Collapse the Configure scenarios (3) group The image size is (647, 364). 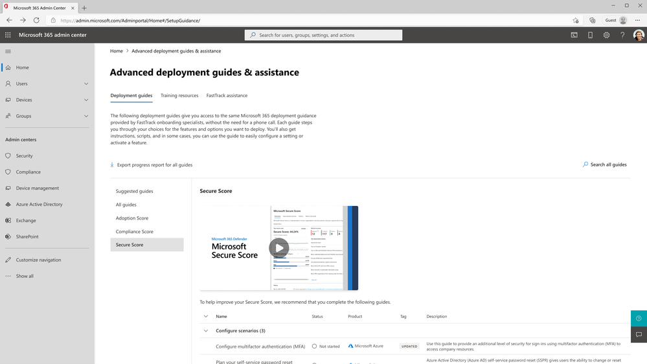click(x=205, y=330)
